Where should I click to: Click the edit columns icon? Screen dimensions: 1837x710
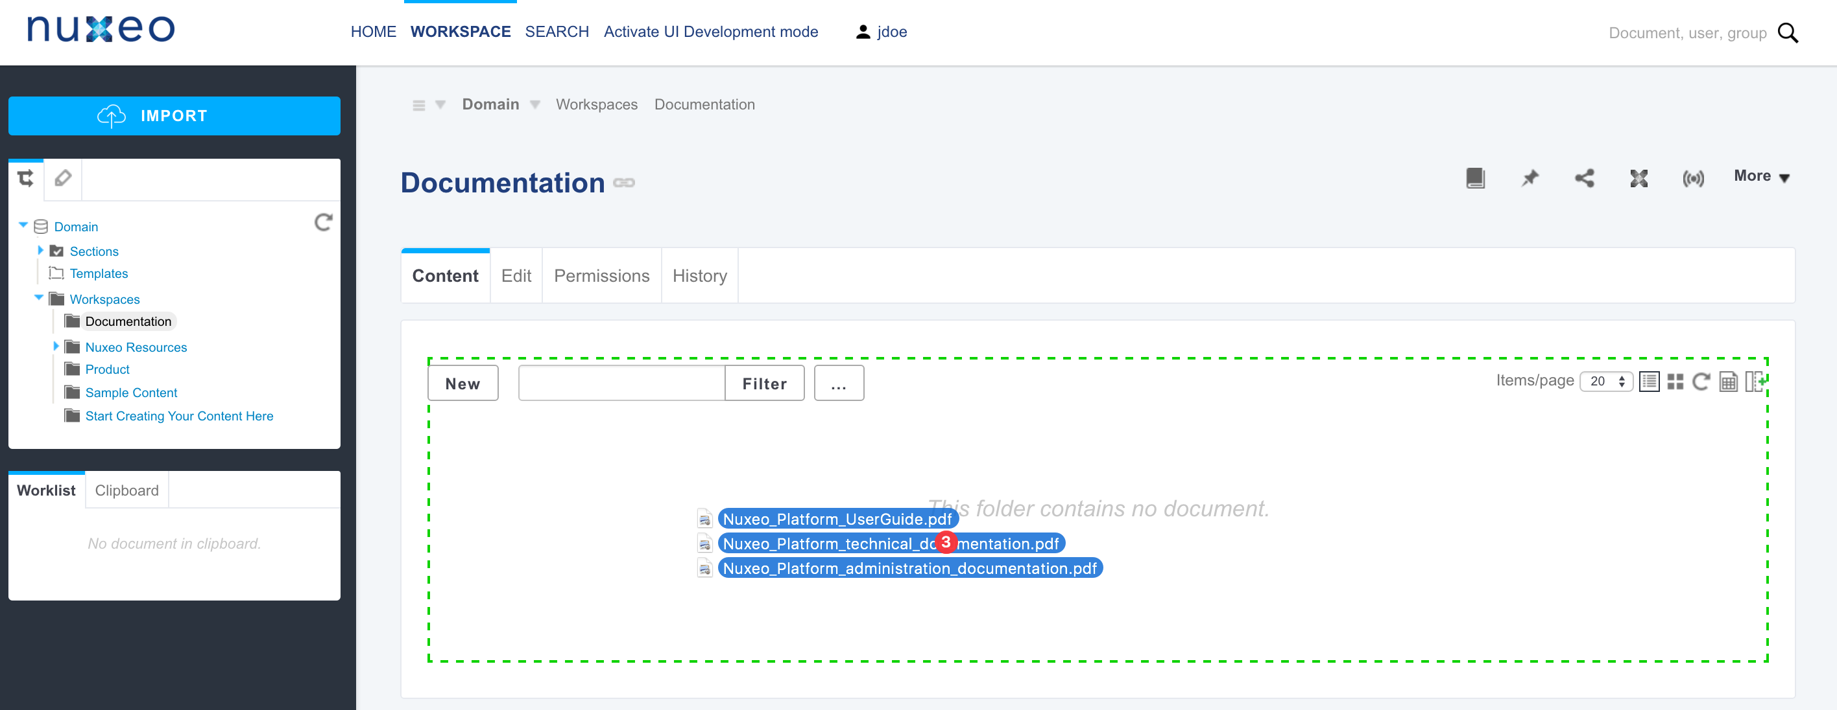click(1755, 382)
